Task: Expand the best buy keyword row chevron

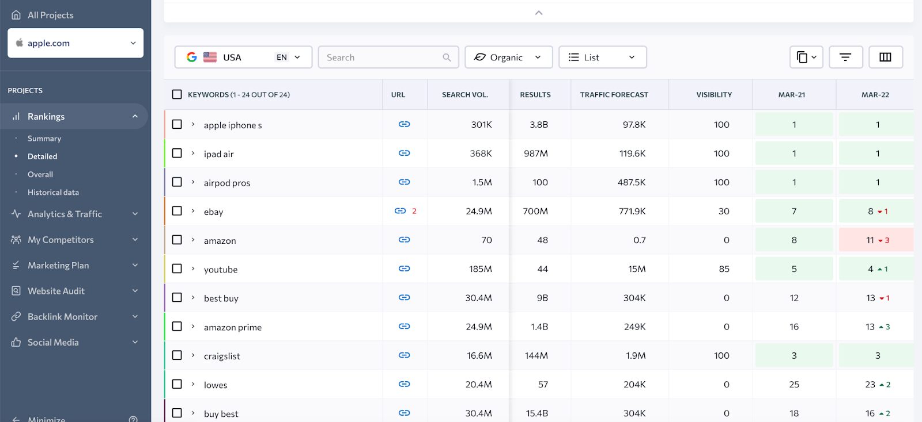Action: pos(193,298)
